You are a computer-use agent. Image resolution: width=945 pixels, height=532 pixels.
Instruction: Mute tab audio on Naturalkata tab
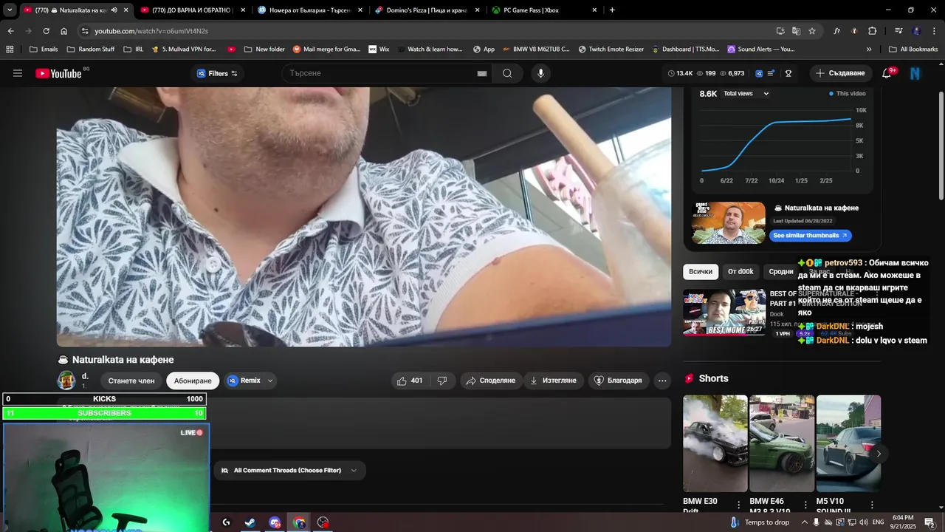tap(114, 10)
